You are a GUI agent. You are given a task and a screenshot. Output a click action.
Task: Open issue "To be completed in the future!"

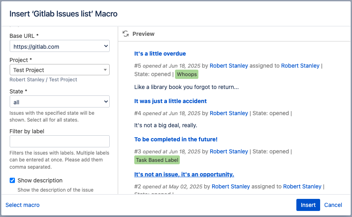(x=176, y=139)
